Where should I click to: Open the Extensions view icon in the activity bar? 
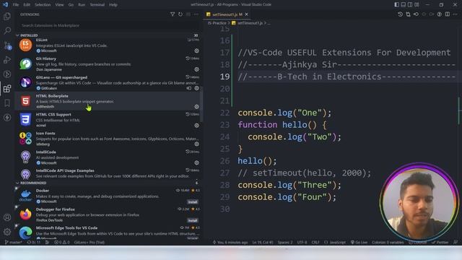pyautogui.click(x=7, y=88)
